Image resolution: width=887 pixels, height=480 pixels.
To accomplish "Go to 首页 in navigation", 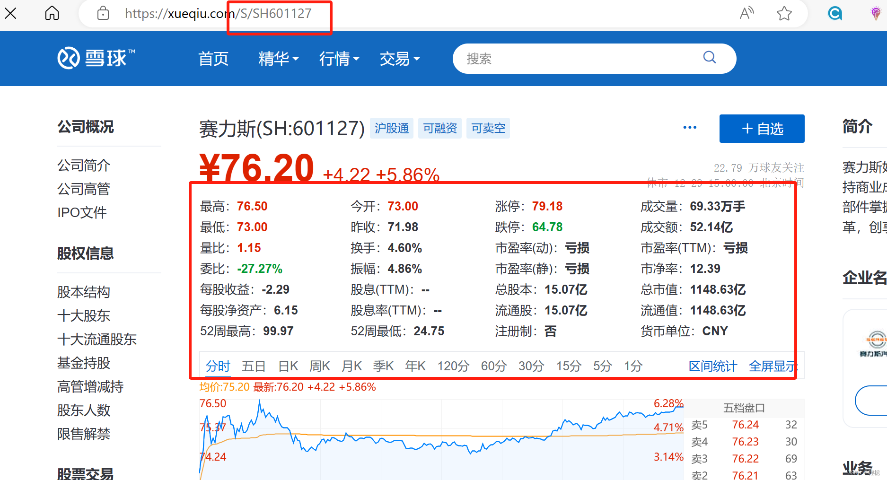I will pyautogui.click(x=213, y=59).
